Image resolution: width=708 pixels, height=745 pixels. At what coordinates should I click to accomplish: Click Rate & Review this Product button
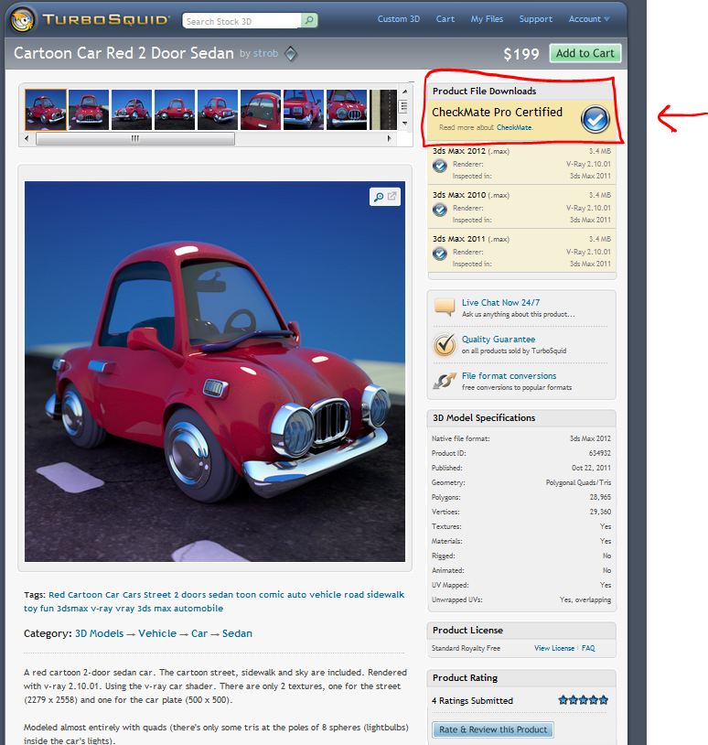tap(493, 729)
